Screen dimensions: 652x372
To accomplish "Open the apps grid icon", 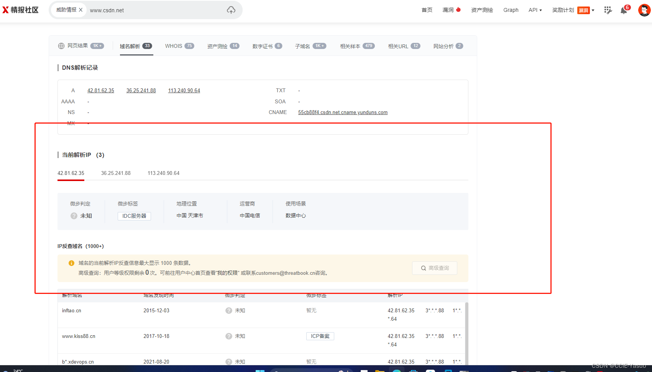I will 608,10.
